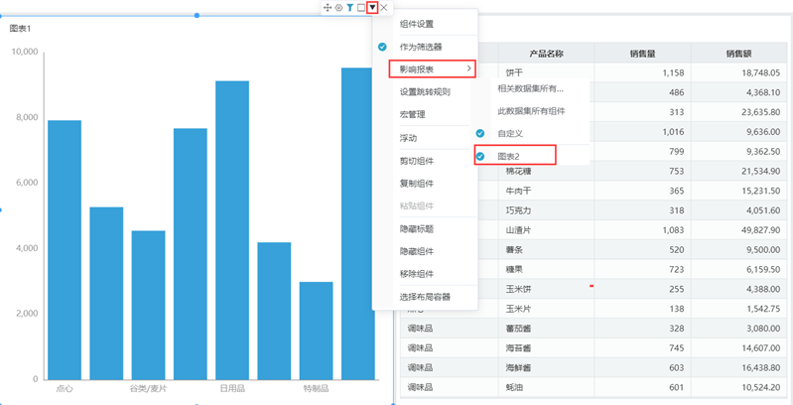Click the 调味品 cell in 番茄酱 row
The height and width of the screenshot is (405, 793).
pos(449,329)
